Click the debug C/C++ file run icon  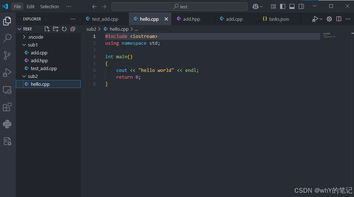(x=315, y=19)
